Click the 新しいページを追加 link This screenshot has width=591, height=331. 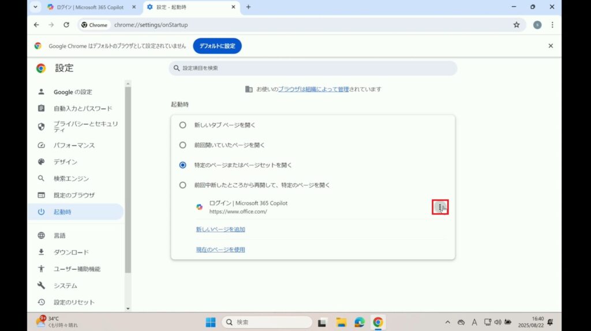coord(220,230)
